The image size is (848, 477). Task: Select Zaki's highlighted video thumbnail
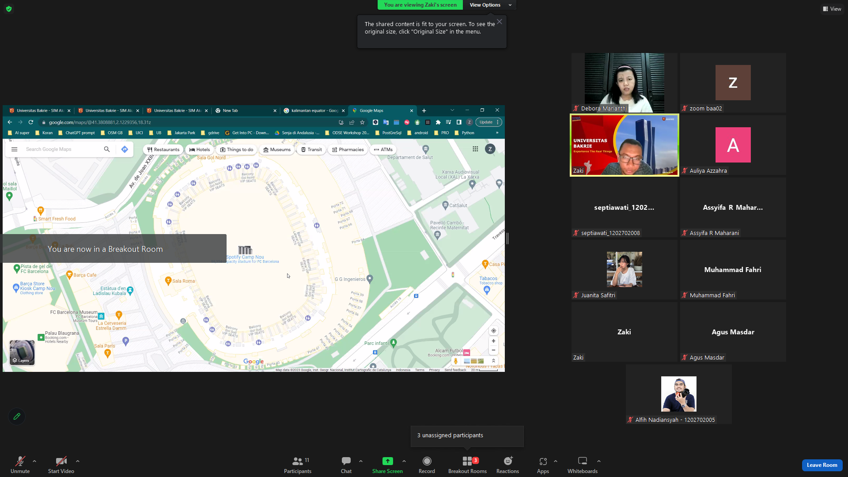pos(625,145)
